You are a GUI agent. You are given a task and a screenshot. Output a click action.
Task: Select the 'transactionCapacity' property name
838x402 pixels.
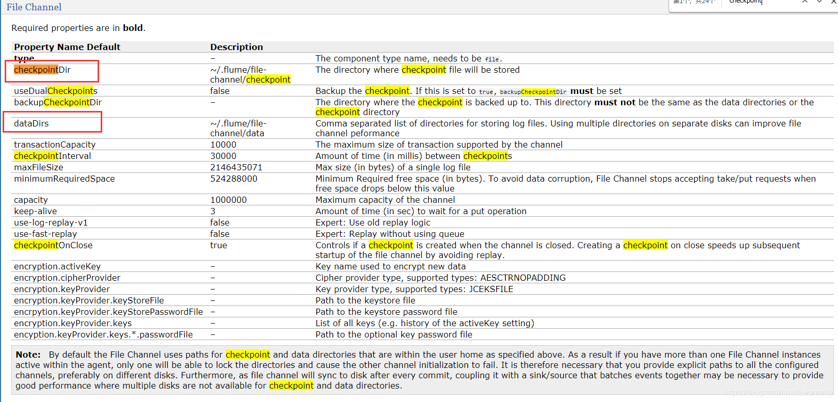point(55,144)
